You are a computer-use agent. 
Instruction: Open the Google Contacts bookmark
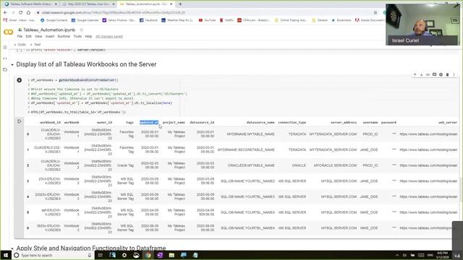click(x=54, y=20)
